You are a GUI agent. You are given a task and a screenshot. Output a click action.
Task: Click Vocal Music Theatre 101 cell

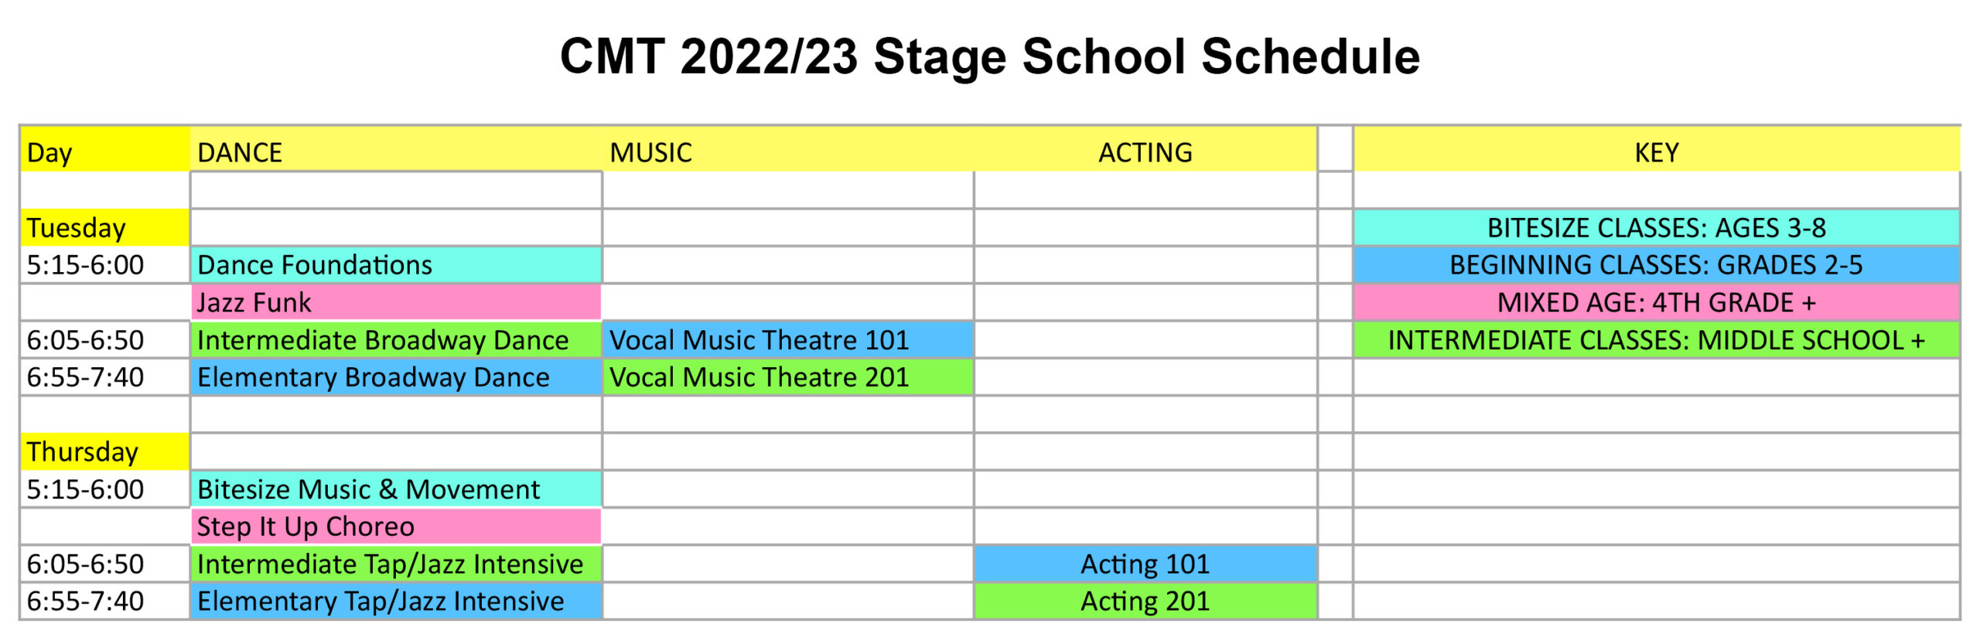788,340
